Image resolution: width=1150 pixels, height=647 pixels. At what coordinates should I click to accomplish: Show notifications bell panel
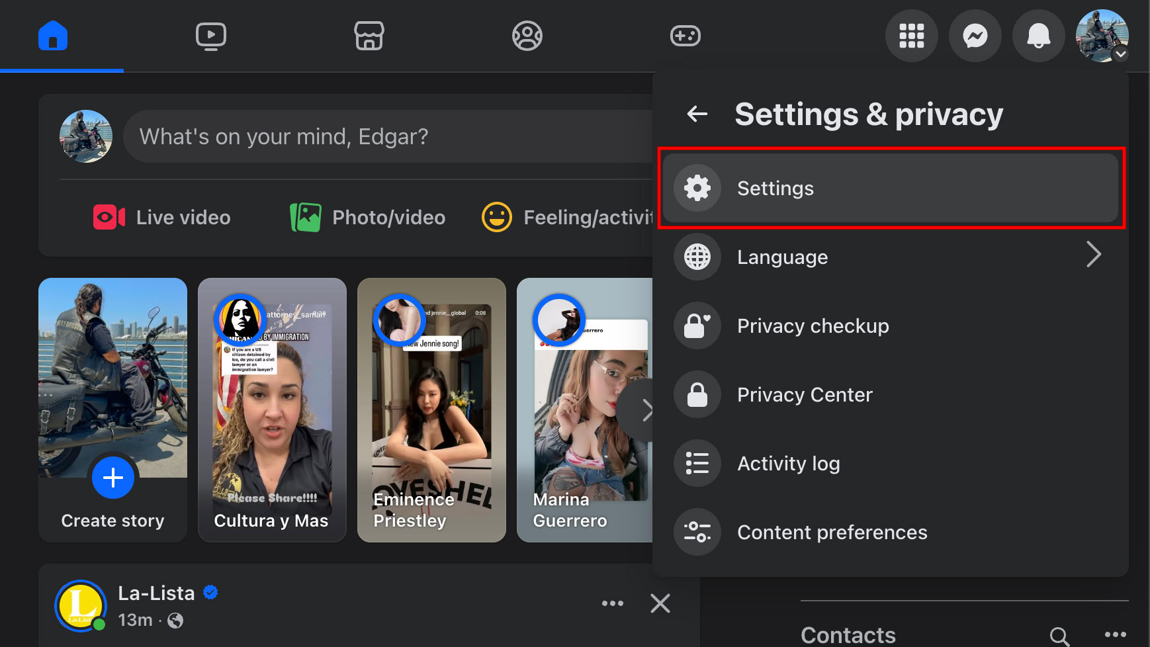1038,36
